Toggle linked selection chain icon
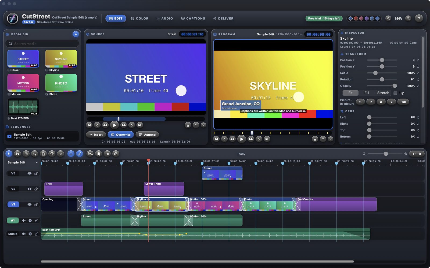This screenshot has height=268, width=430. point(80,154)
